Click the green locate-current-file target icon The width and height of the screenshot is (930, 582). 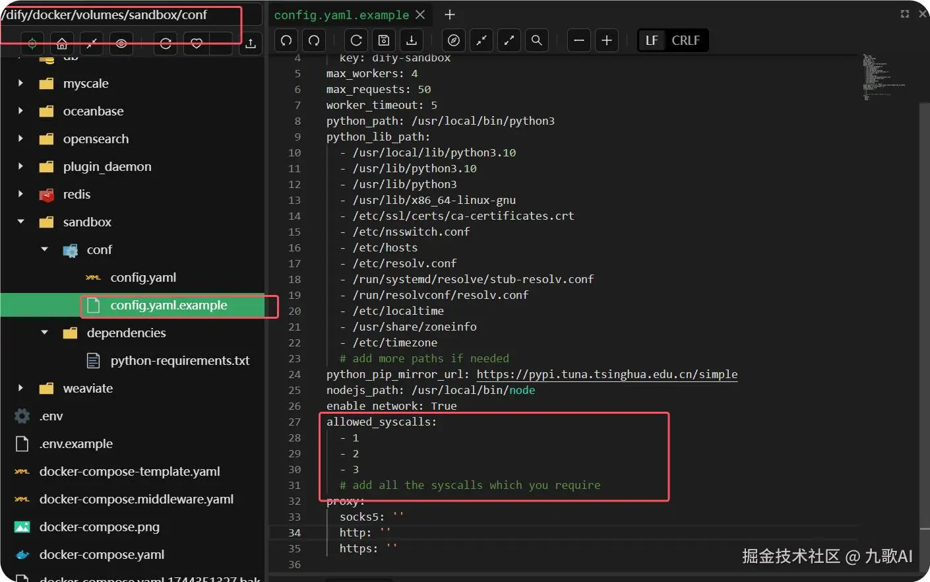(32, 44)
